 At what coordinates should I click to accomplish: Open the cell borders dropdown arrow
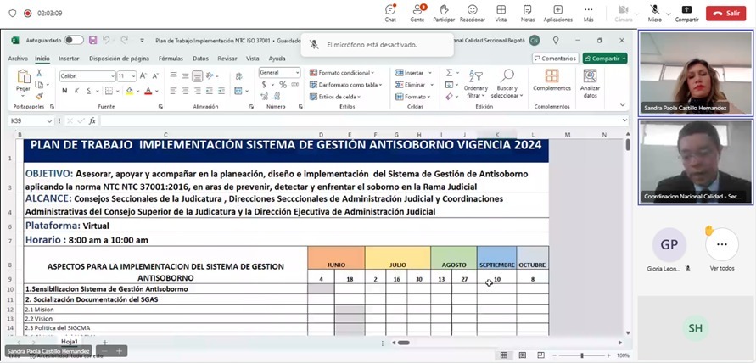[x=118, y=91]
